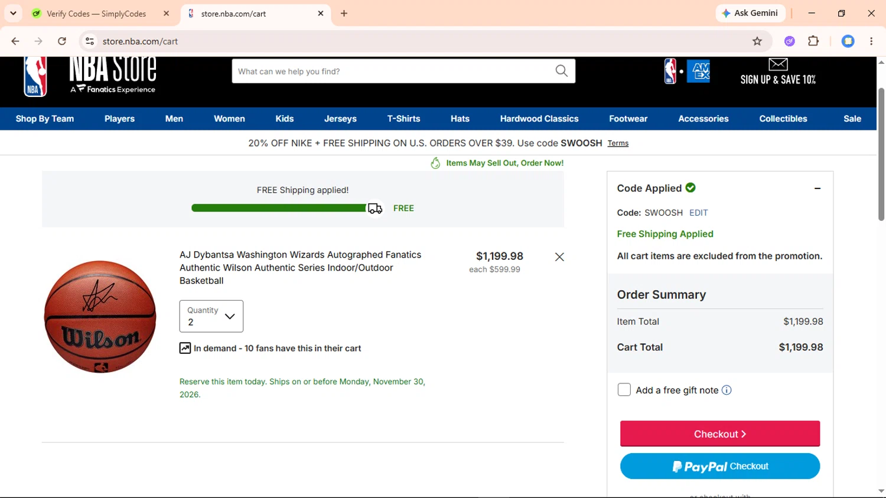Image resolution: width=886 pixels, height=498 pixels.
Task: Open the AJ Dybantsa autographed basketball product title
Action: (301, 268)
